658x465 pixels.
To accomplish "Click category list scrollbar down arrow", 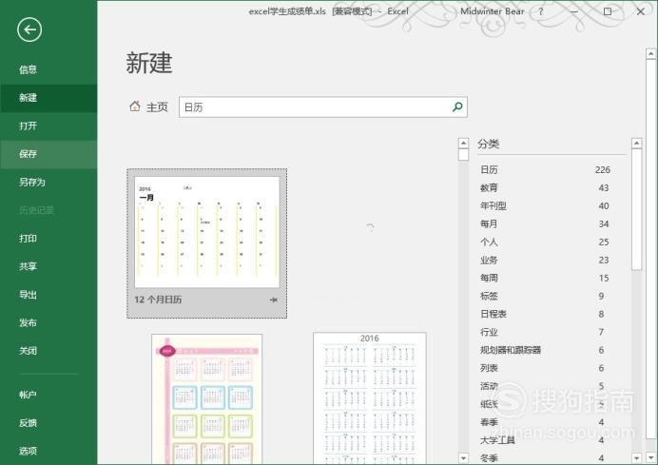I will pyautogui.click(x=636, y=457).
